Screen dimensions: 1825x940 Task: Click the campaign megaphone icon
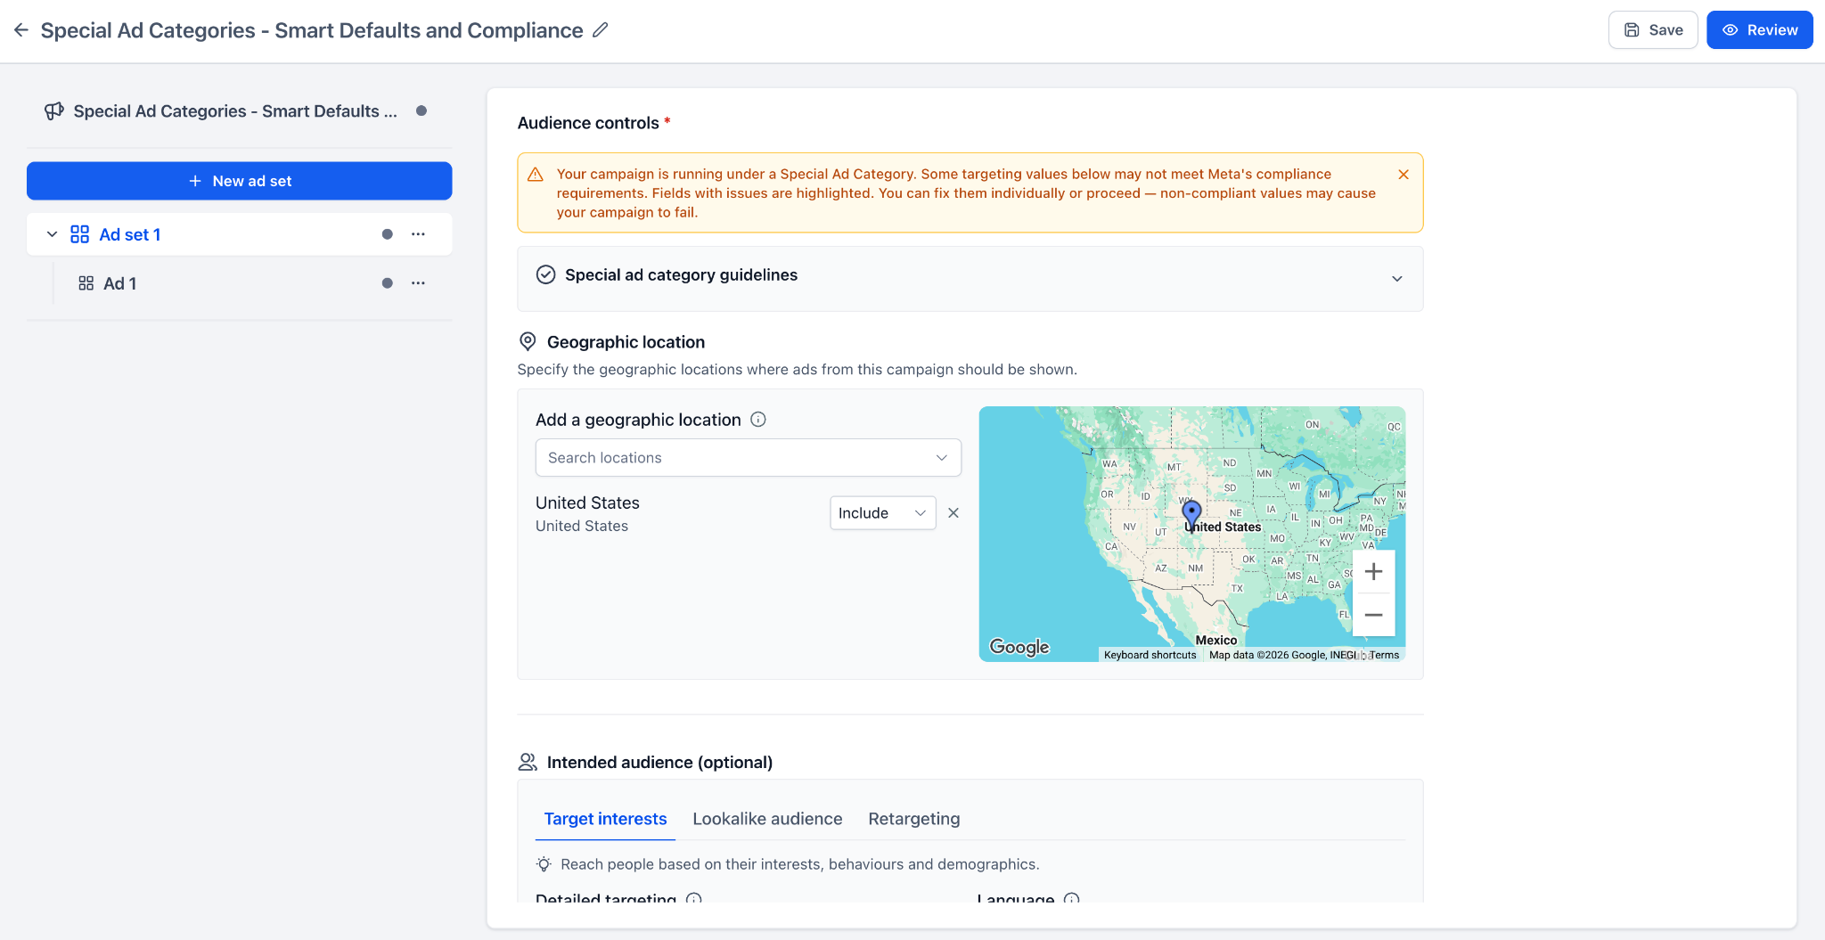click(54, 111)
